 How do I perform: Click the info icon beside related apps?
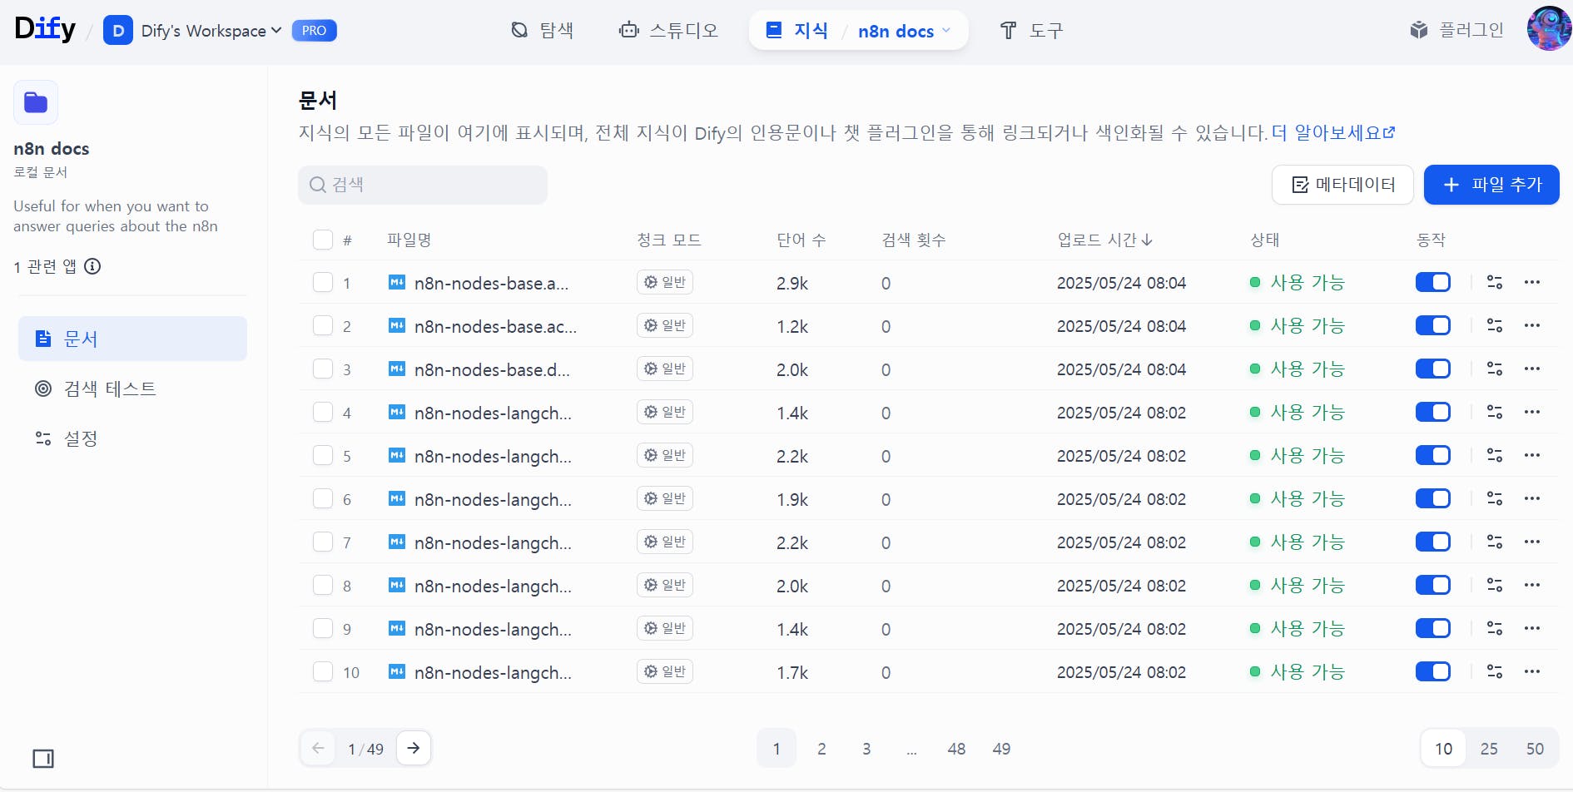click(x=93, y=266)
